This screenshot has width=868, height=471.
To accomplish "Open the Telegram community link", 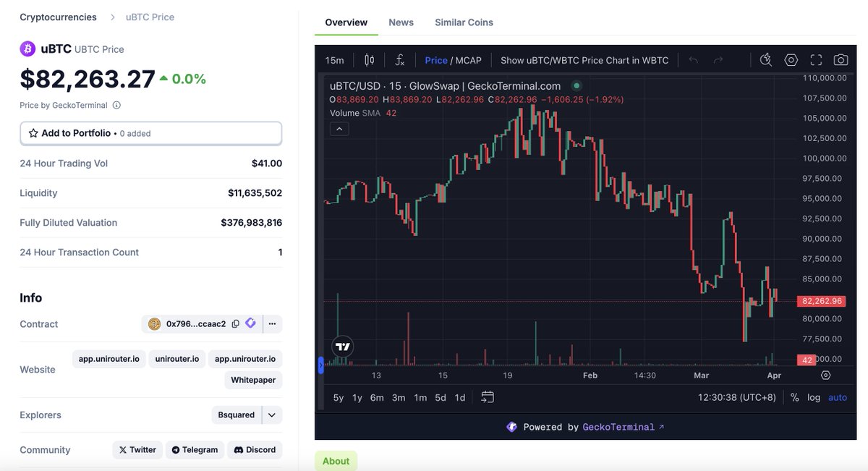I will tap(195, 449).
